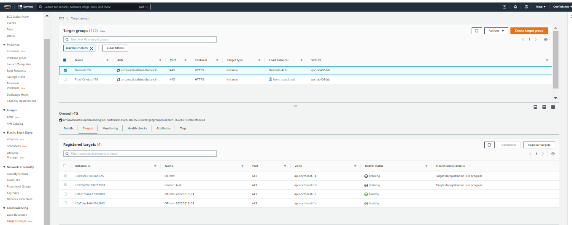Screen dimensions: 572x225
Task: Click the draining icon for OT-test
Action: [x=366, y=176]
